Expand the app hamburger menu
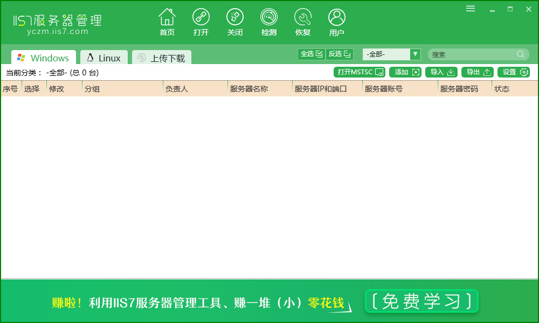 point(470,8)
